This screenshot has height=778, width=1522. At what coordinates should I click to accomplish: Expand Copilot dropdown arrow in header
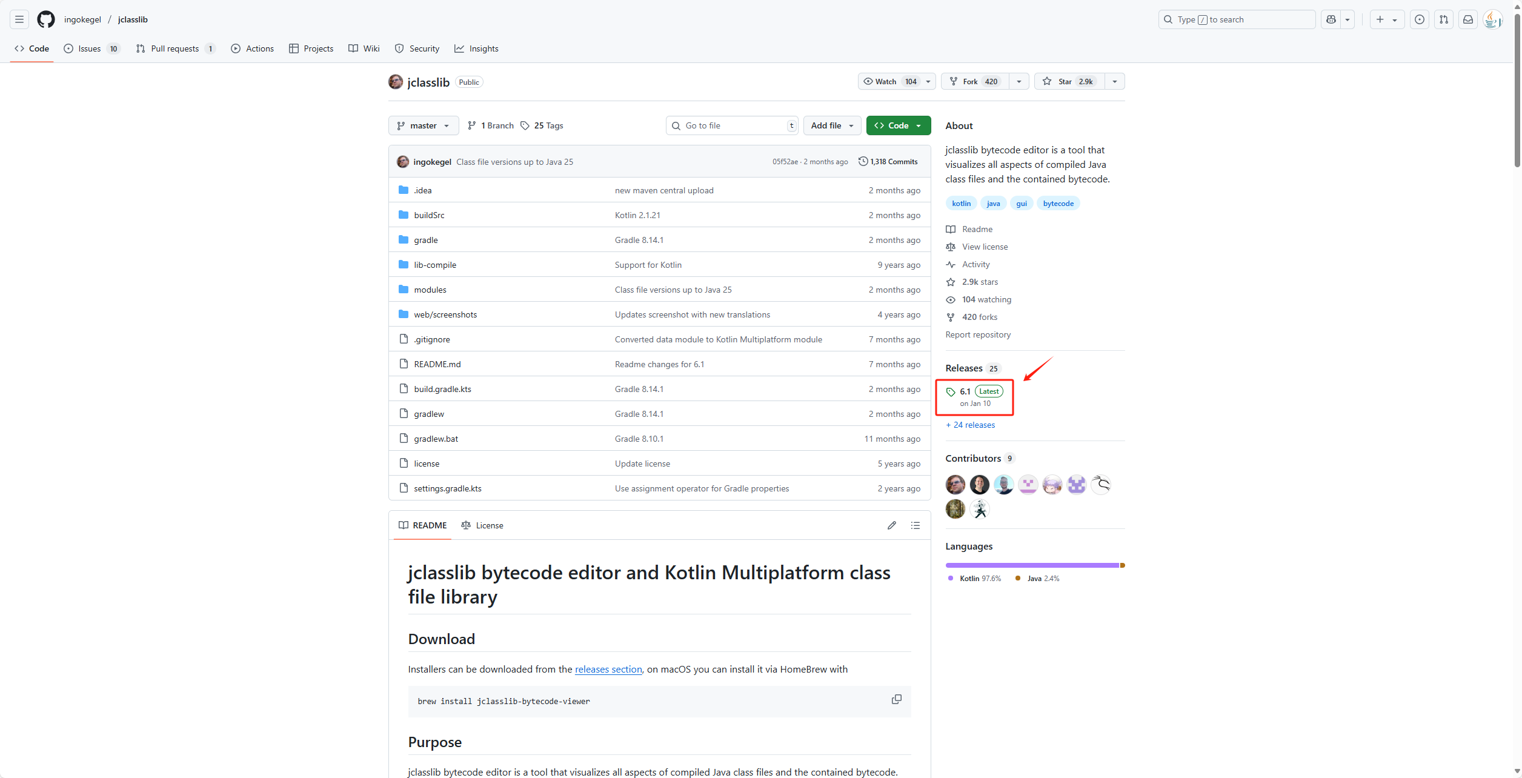pyautogui.click(x=1348, y=19)
